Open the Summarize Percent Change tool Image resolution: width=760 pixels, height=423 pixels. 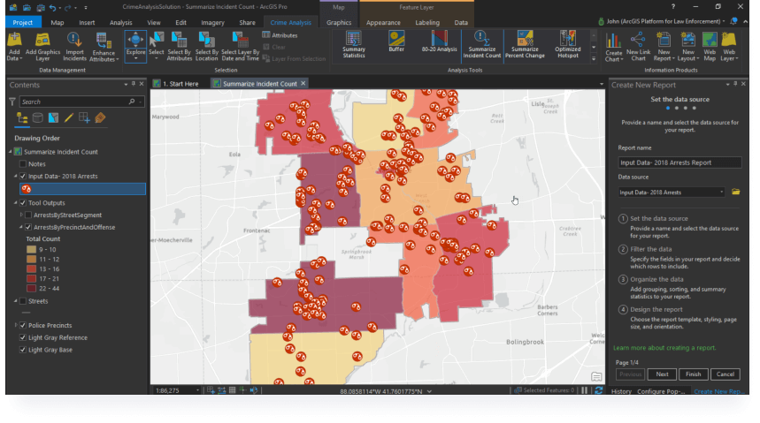pyautogui.click(x=525, y=44)
